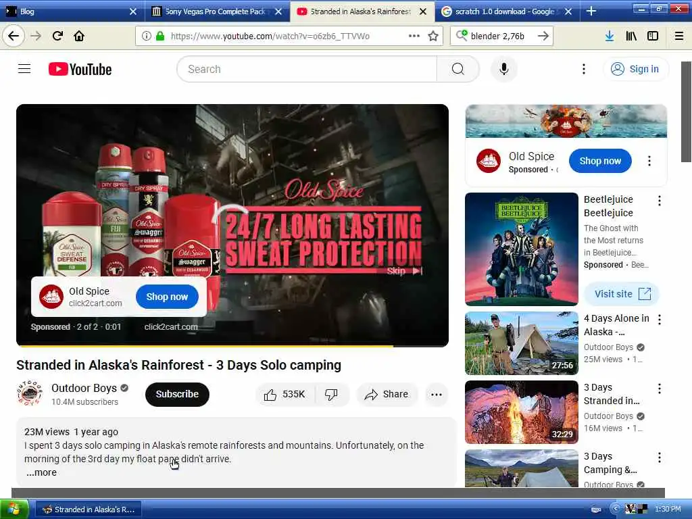Bookmark this page with the star icon
692x519 pixels.
tap(433, 36)
